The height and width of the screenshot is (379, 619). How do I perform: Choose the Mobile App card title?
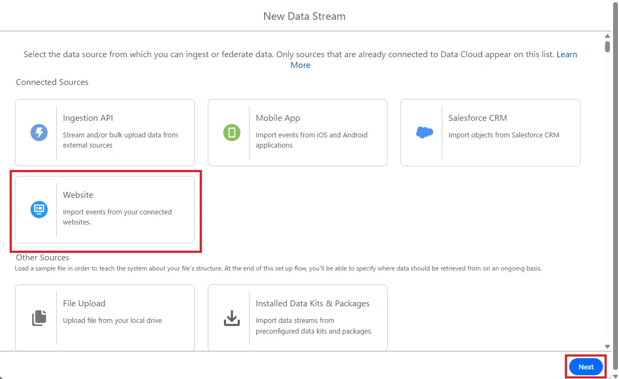[277, 118]
